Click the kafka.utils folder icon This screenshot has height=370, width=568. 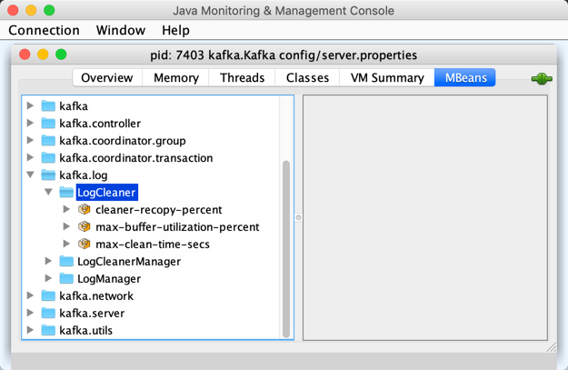[48, 331]
